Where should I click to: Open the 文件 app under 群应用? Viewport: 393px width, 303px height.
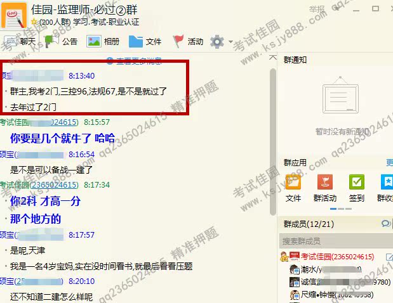293,188
